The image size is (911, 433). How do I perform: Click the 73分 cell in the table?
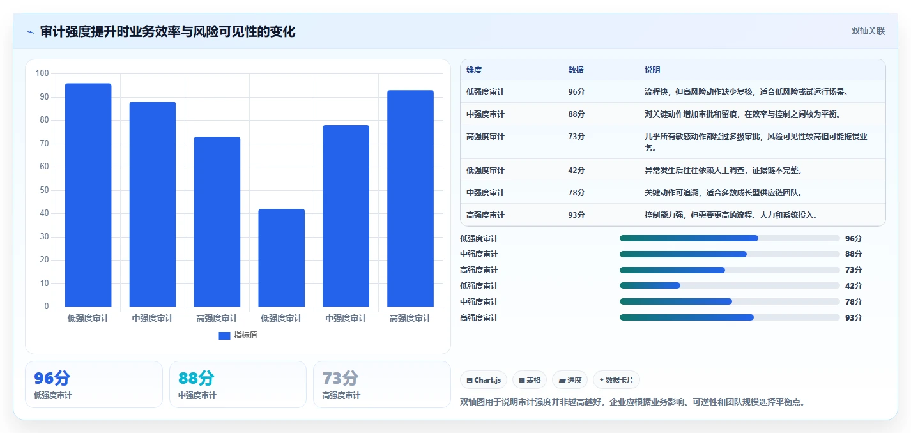(x=576, y=137)
